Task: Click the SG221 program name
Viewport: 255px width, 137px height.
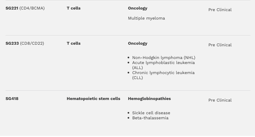Action: click(12, 8)
